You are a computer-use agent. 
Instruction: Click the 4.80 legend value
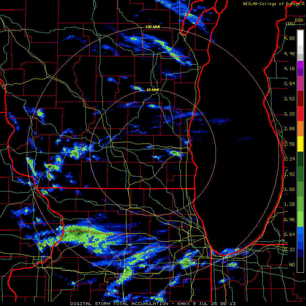[x=289, y=38]
